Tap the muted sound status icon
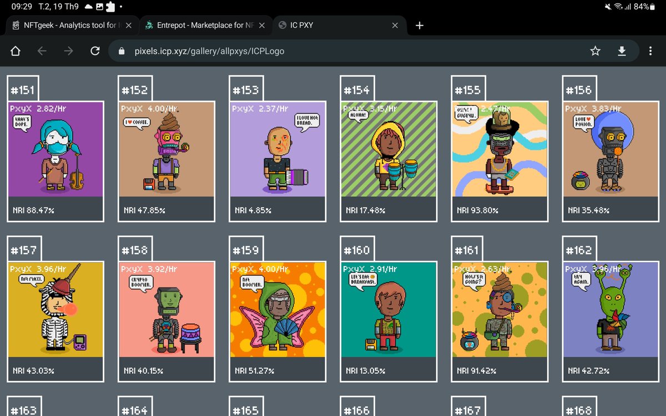Viewport: 666px width, 416px height. [608, 7]
